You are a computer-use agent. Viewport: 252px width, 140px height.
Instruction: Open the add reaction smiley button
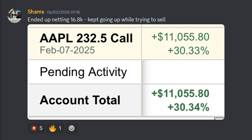72,128
